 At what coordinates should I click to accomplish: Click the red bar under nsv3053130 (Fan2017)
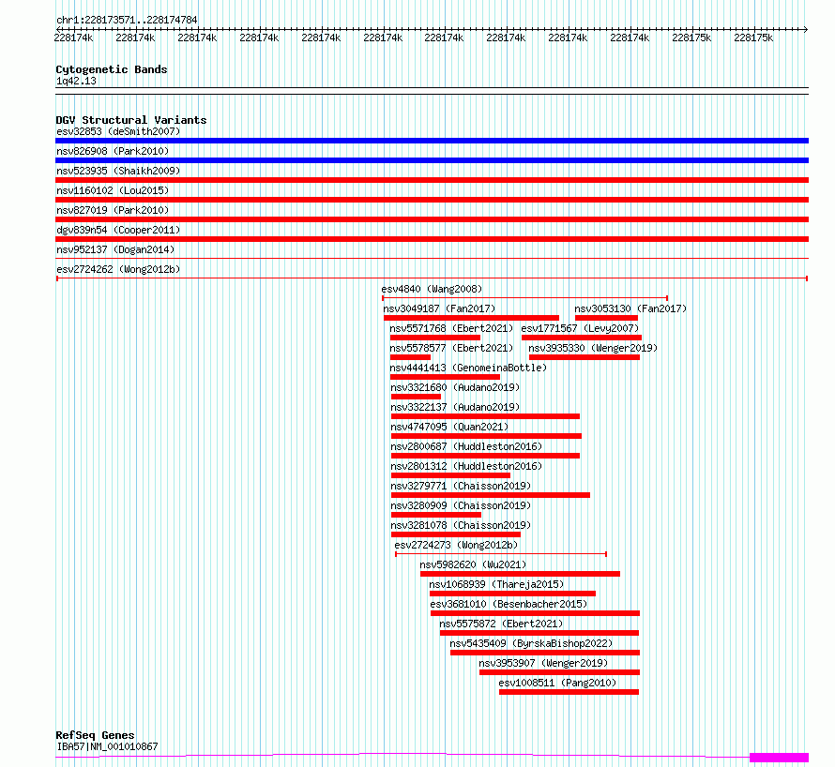pyautogui.click(x=606, y=318)
